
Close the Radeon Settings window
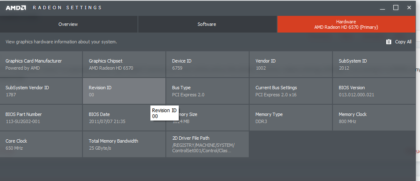pos(409,8)
